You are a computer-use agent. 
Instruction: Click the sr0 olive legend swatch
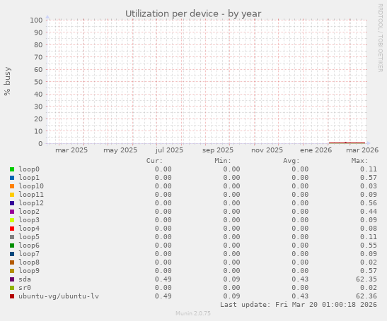tap(12, 288)
